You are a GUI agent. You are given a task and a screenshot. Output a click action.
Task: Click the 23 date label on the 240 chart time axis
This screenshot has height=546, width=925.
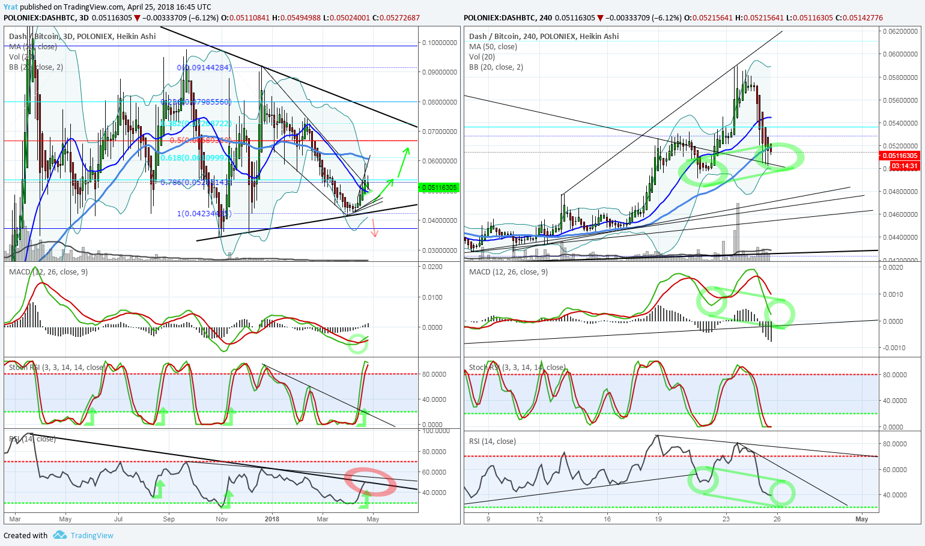pyautogui.click(x=726, y=519)
